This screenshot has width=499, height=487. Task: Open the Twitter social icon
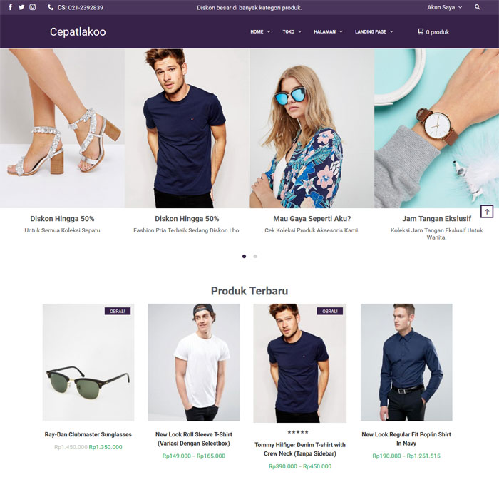21,7
